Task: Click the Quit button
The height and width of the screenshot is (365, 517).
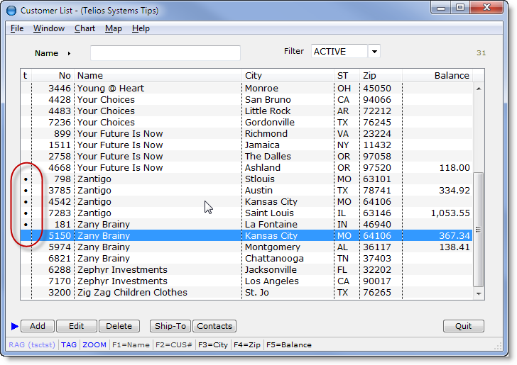Action: (463, 326)
